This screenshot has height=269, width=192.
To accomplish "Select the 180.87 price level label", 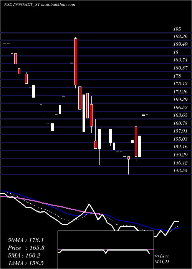I will 180,68.
